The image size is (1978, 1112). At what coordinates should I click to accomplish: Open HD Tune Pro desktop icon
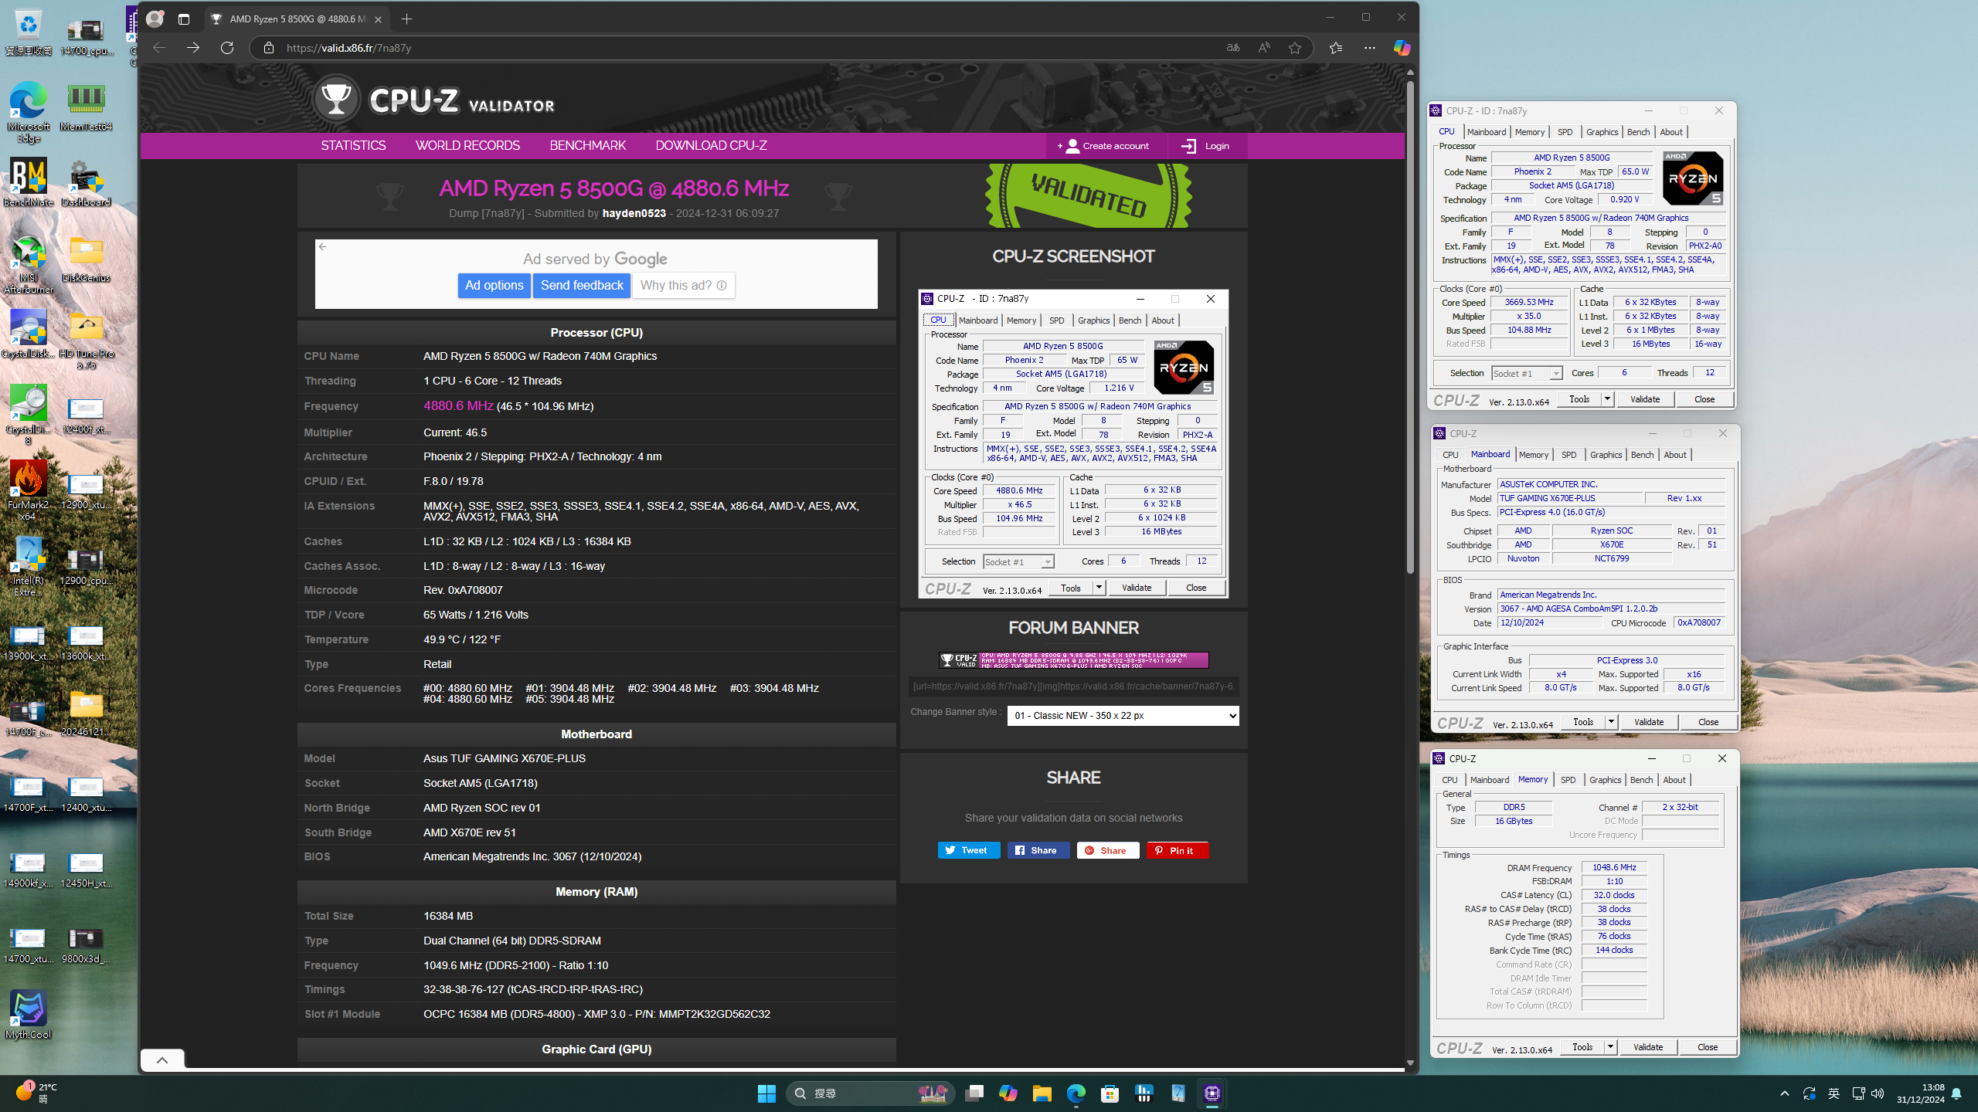pyautogui.click(x=86, y=340)
